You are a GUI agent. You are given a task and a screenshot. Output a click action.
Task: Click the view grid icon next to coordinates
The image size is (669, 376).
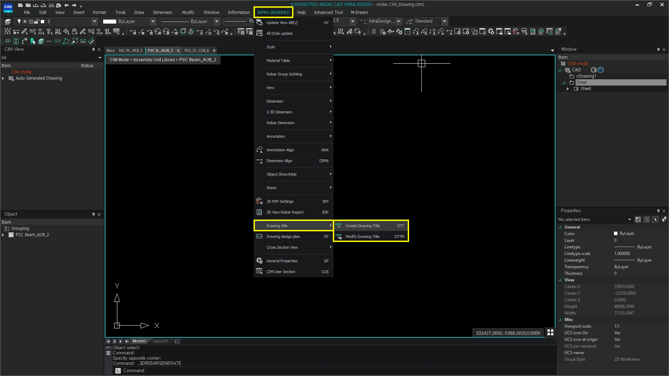click(x=550, y=333)
